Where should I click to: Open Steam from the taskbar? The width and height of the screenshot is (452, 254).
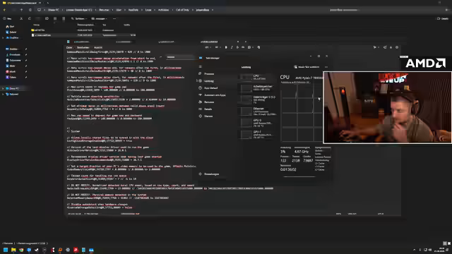pyautogui.click(x=37, y=250)
